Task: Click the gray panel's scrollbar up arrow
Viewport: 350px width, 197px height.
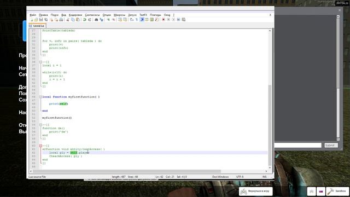Action: click(338, 16)
